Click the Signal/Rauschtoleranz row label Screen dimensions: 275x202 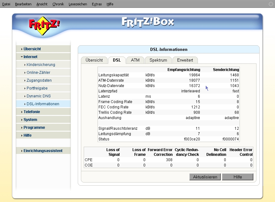[118, 128]
